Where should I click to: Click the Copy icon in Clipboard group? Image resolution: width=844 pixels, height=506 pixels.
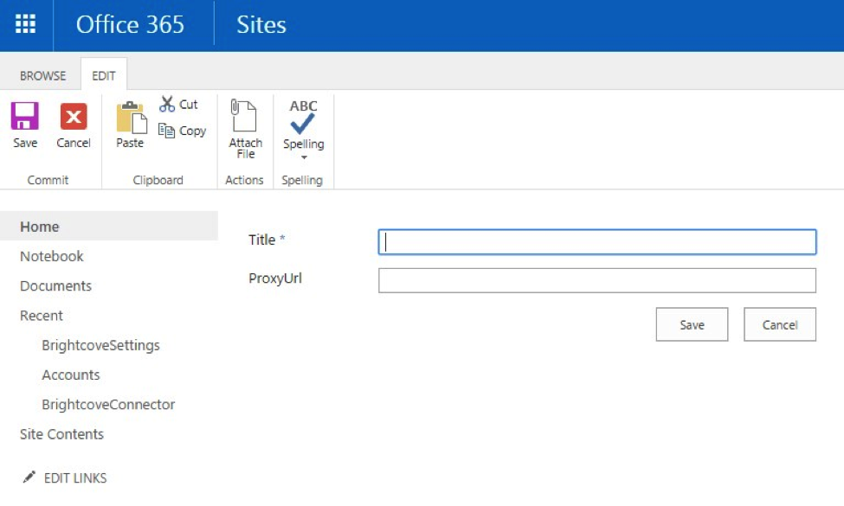click(167, 131)
